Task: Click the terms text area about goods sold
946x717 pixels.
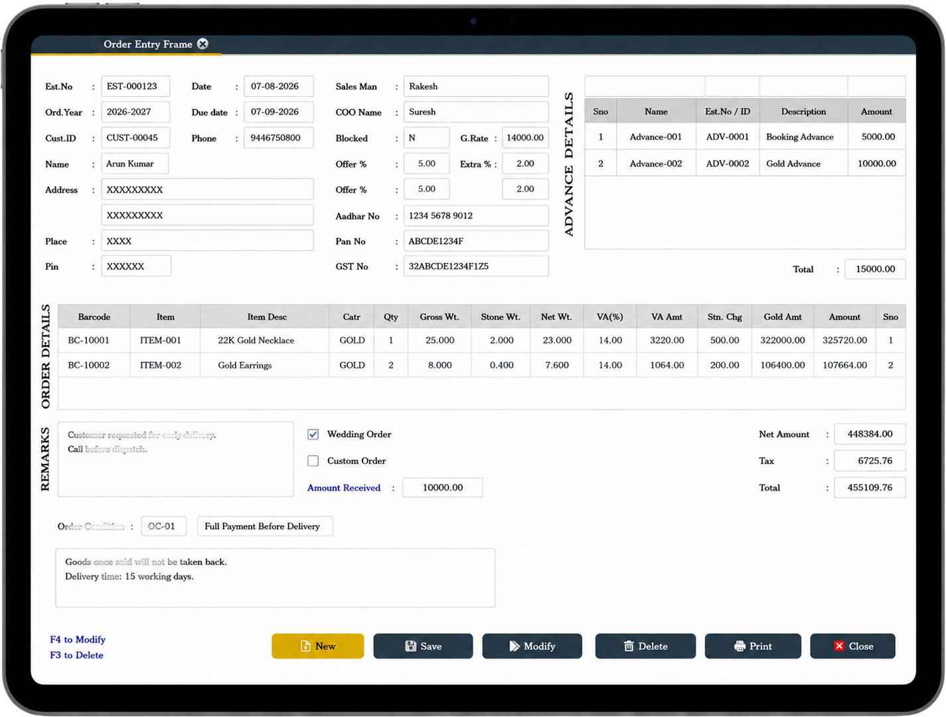Action: point(275,578)
